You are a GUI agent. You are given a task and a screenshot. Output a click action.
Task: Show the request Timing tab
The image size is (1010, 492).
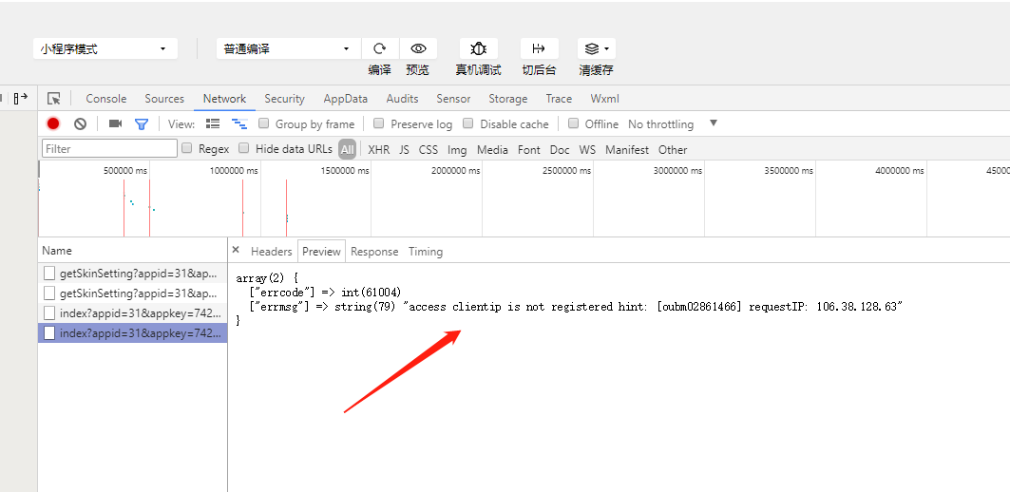pos(426,251)
